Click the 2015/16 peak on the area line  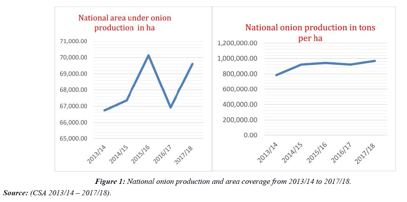tap(149, 56)
